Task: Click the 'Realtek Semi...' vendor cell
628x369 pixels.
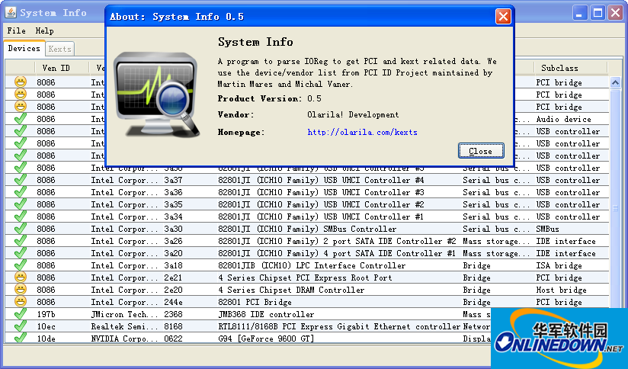Action: [124, 326]
